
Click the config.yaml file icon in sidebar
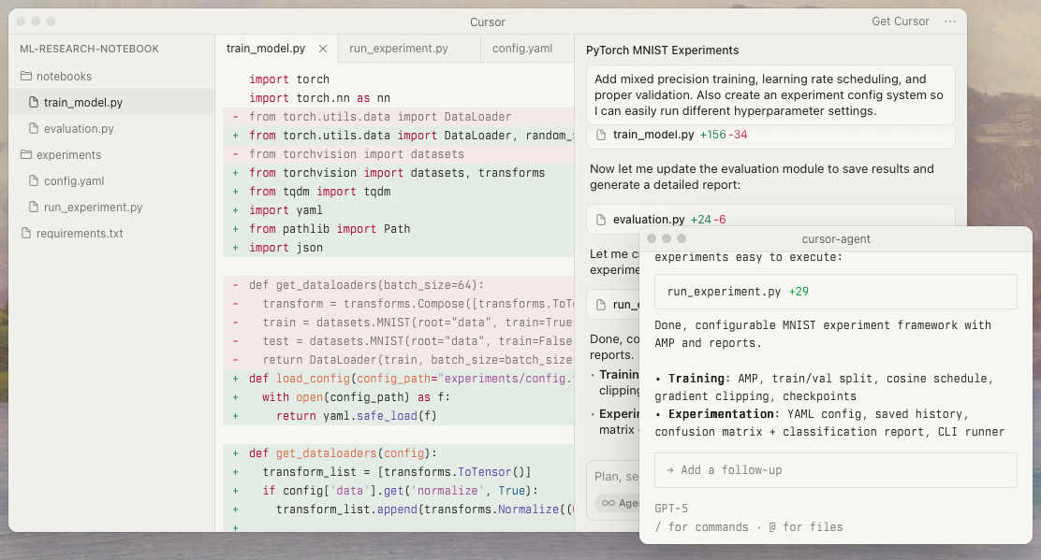(33, 180)
